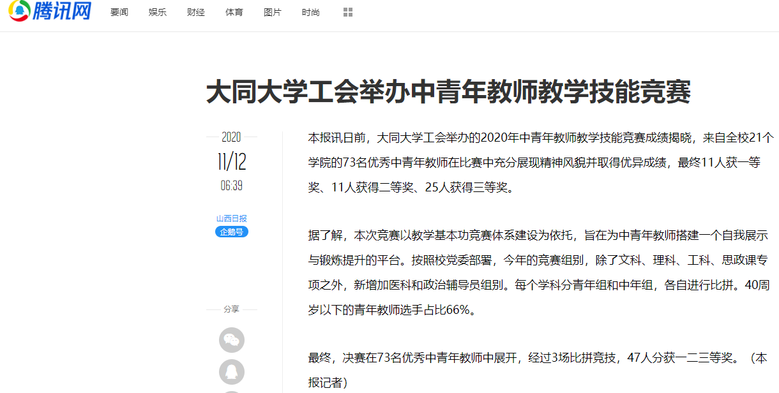Open the 娱乐 navigation item
Image resolution: width=779 pixels, height=393 pixels.
point(158,12)
